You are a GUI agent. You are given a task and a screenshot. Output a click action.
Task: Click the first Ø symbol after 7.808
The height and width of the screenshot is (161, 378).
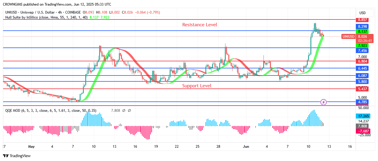click(124, 111)
